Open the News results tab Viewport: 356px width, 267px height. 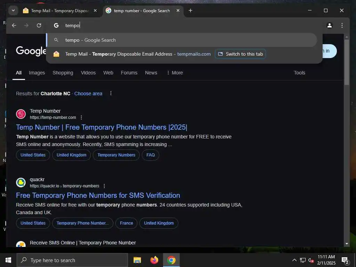[151, 73]
